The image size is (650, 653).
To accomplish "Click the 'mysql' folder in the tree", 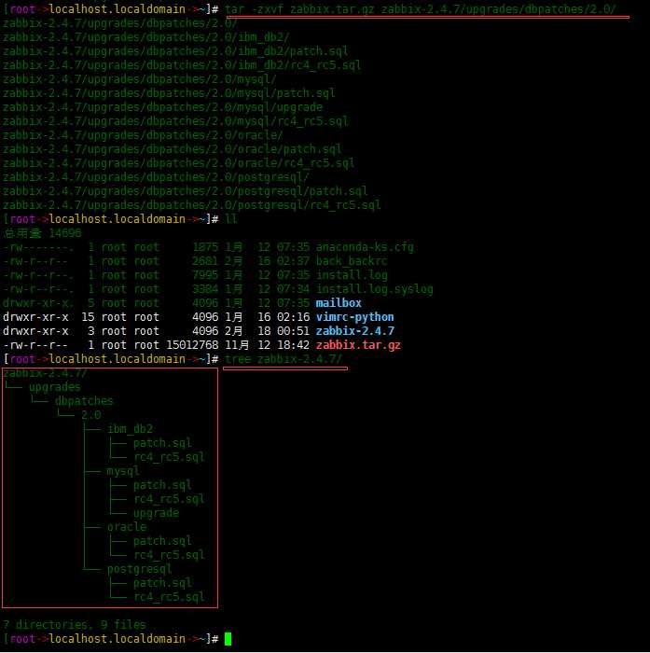I will click(x=123, y=471).
